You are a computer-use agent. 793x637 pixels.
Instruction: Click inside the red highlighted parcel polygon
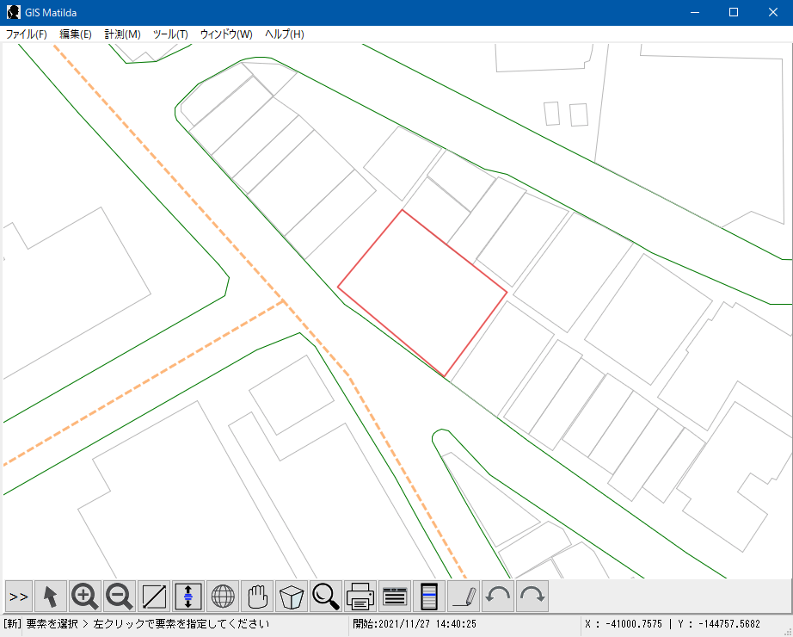point(420,291)
